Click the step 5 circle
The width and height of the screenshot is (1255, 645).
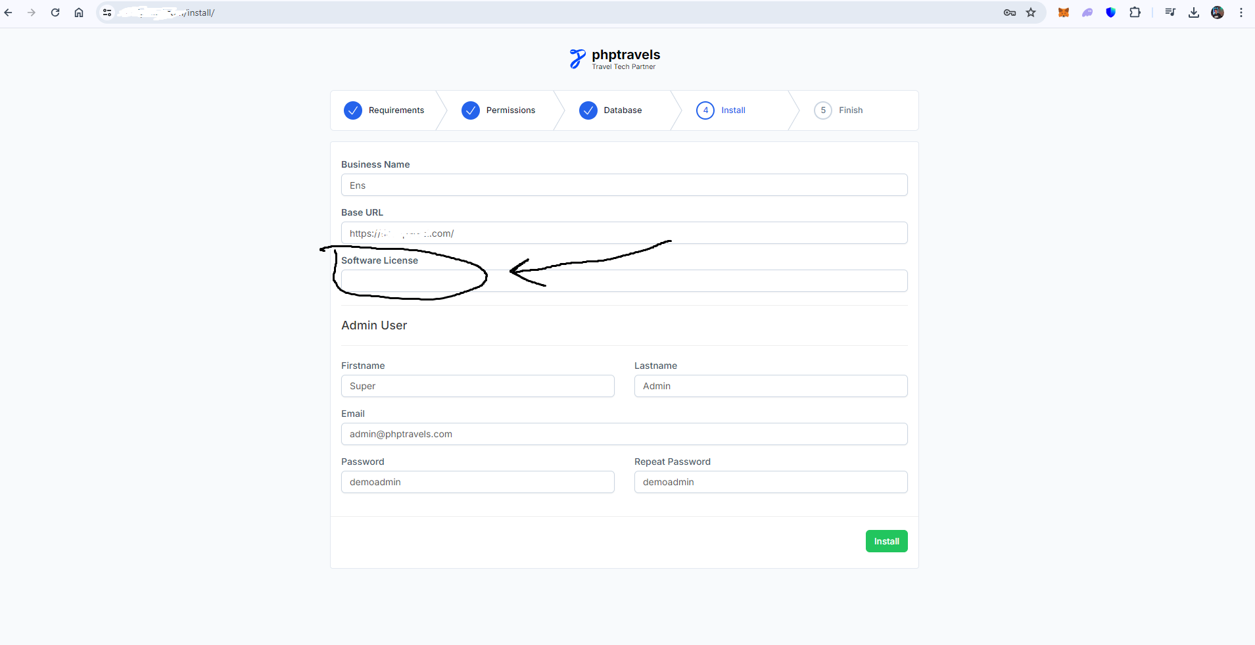point(823,110)
